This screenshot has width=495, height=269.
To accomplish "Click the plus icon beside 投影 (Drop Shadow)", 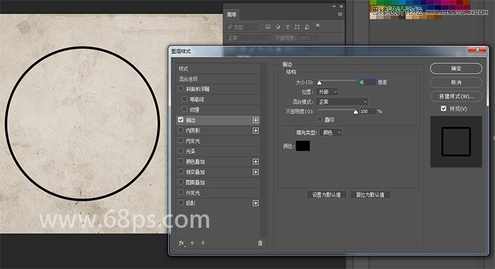I will (x=255, y=203).
